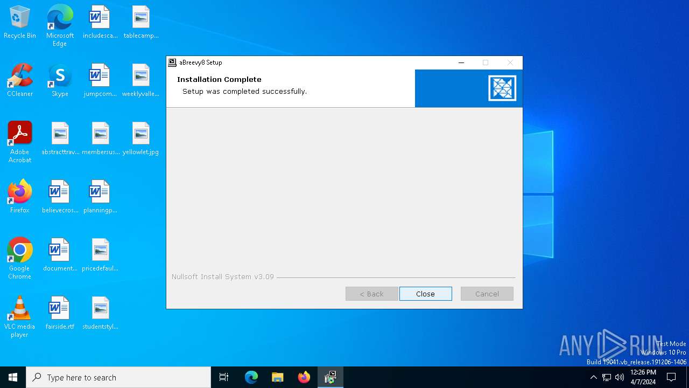Launch Firefox from the taskbar
The width and height of the screenshot is (689, 388).
(x=304, y=377)
